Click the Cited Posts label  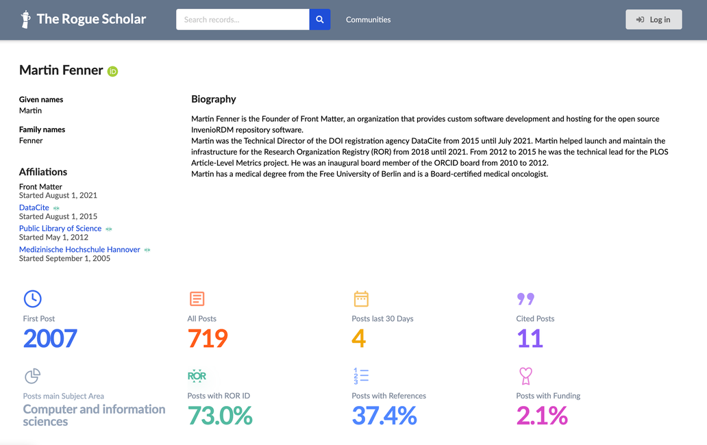[535, 319]
